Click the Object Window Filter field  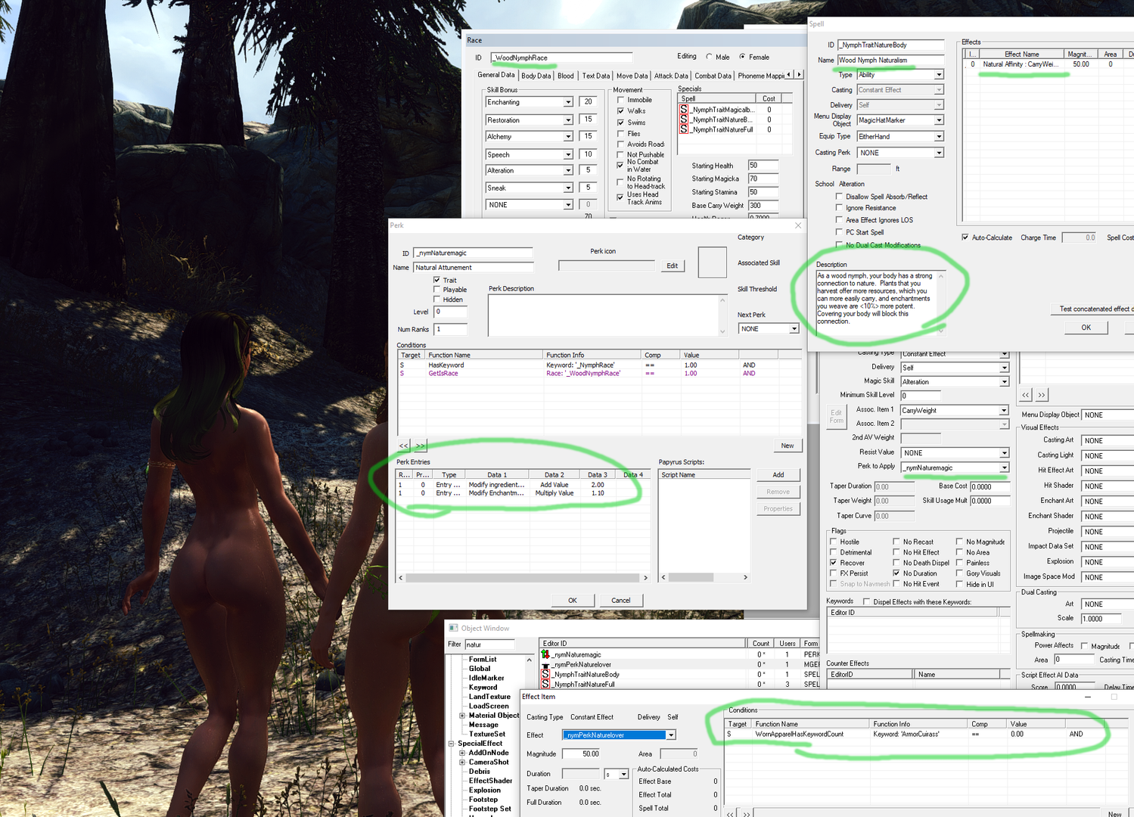click(x=489, y=645)
